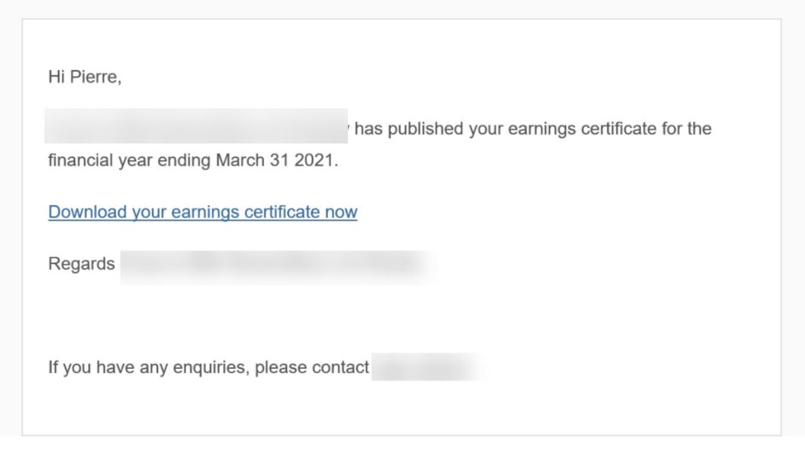Click the year '2021' in the paragraph
Viewport: 805px width, 456px height.
pos(314,160)
